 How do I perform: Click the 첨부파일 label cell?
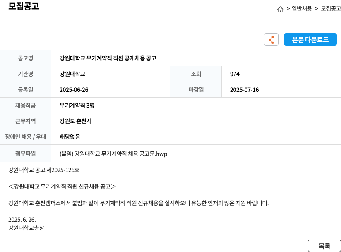pyautogui.click(x=25, y=153)
